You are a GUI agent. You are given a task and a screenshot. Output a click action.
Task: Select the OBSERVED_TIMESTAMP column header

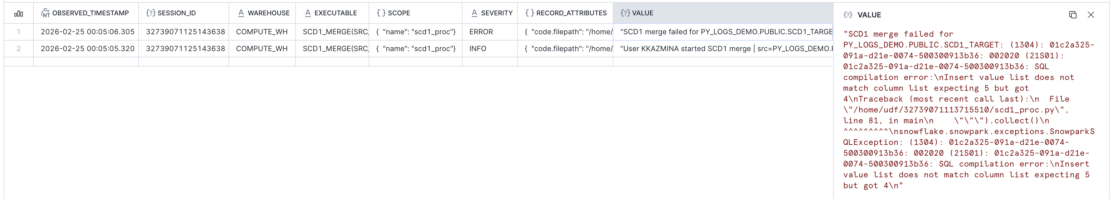point(91,13)
